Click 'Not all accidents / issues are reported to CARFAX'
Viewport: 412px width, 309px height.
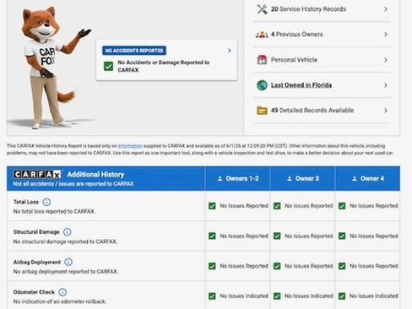click(73, 184)
